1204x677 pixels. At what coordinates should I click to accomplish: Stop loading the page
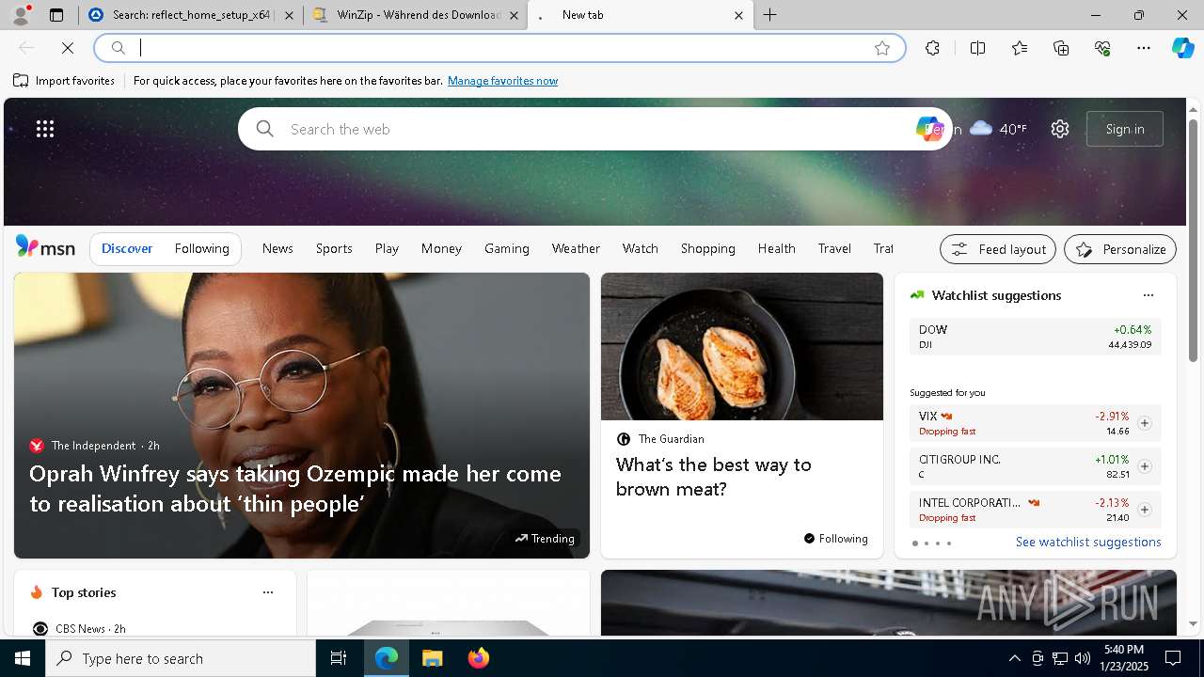68,48
